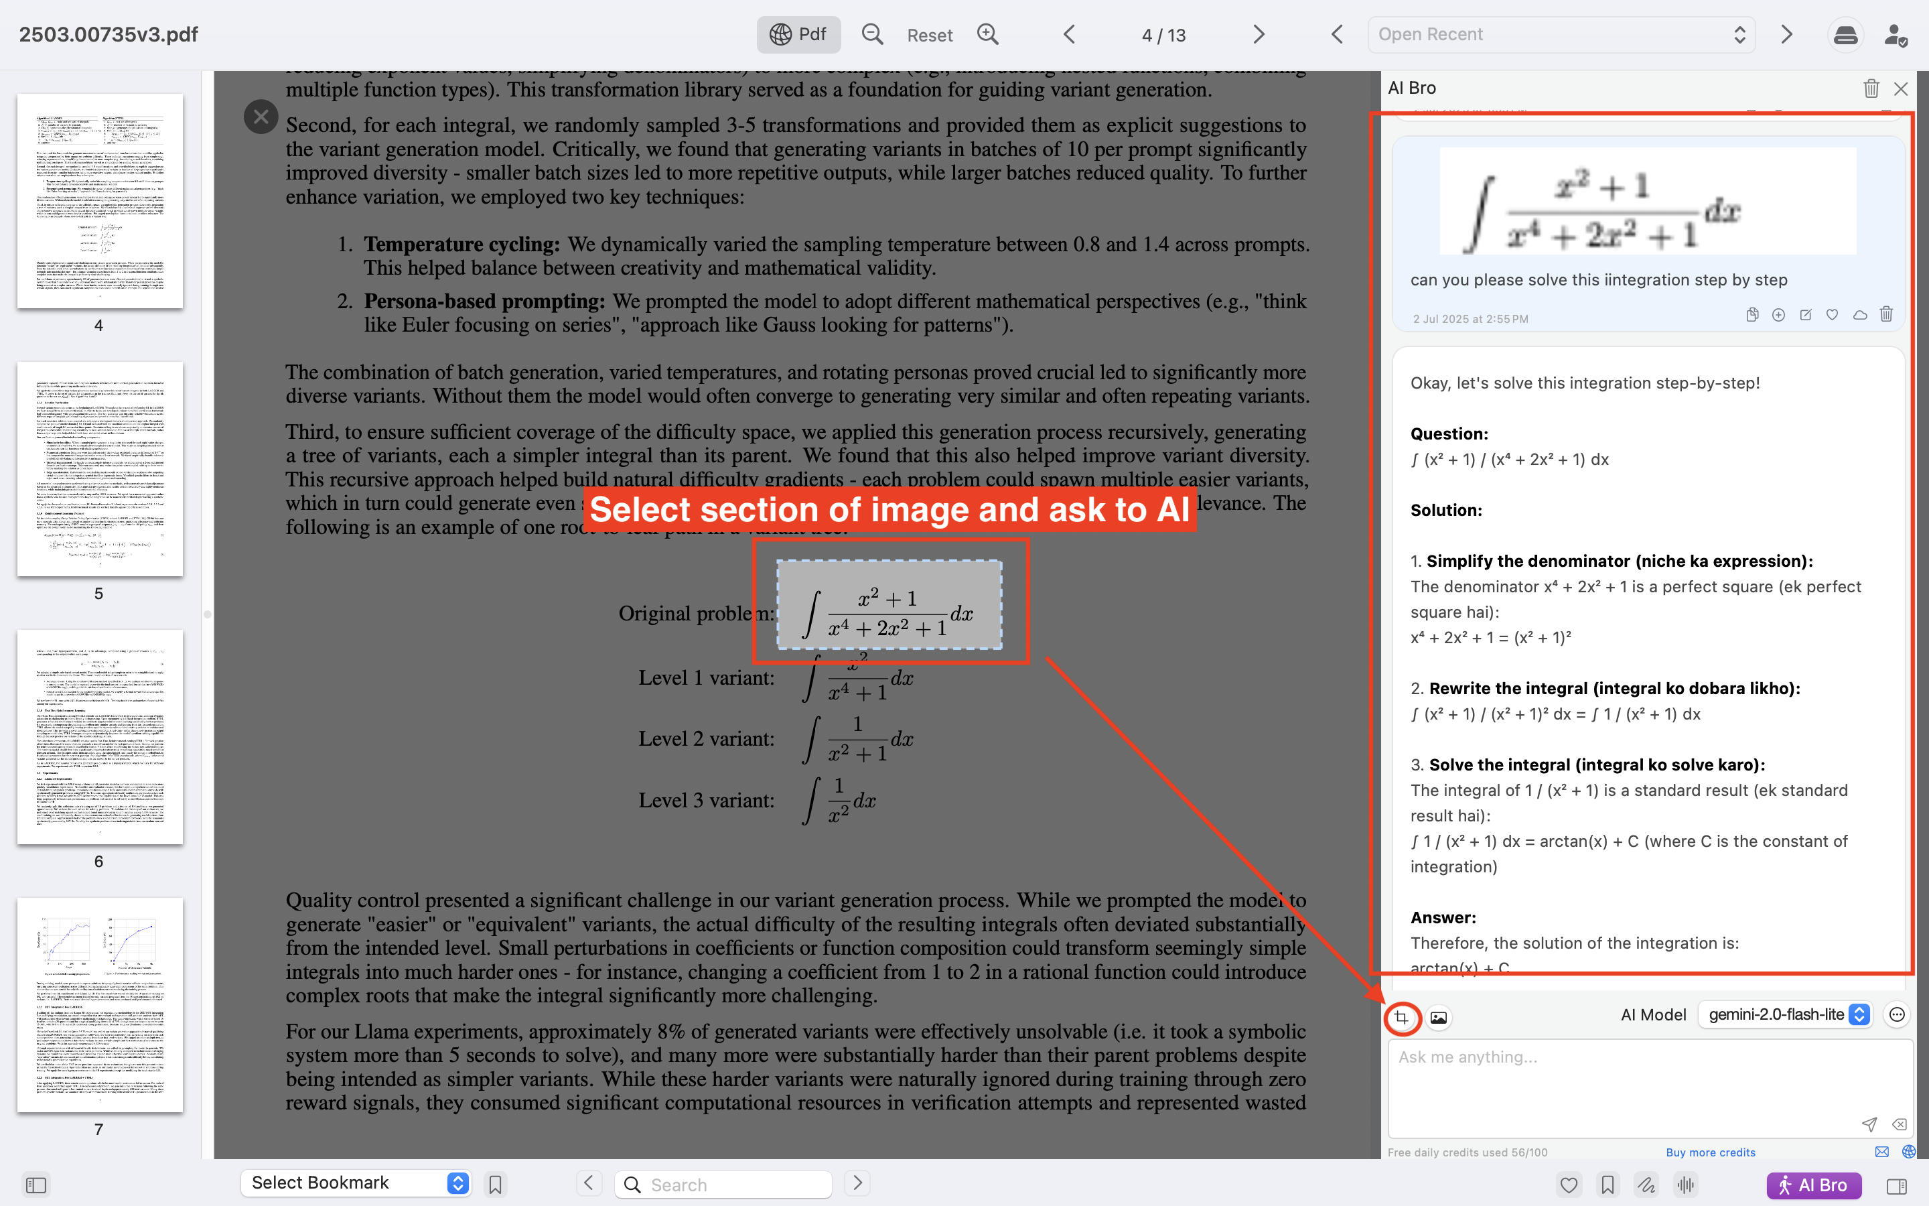This screenshot has height=1206, width=1929.
Task: Click the 'Free daily credits used 56/100' text
Action: pos(1468,1152)
